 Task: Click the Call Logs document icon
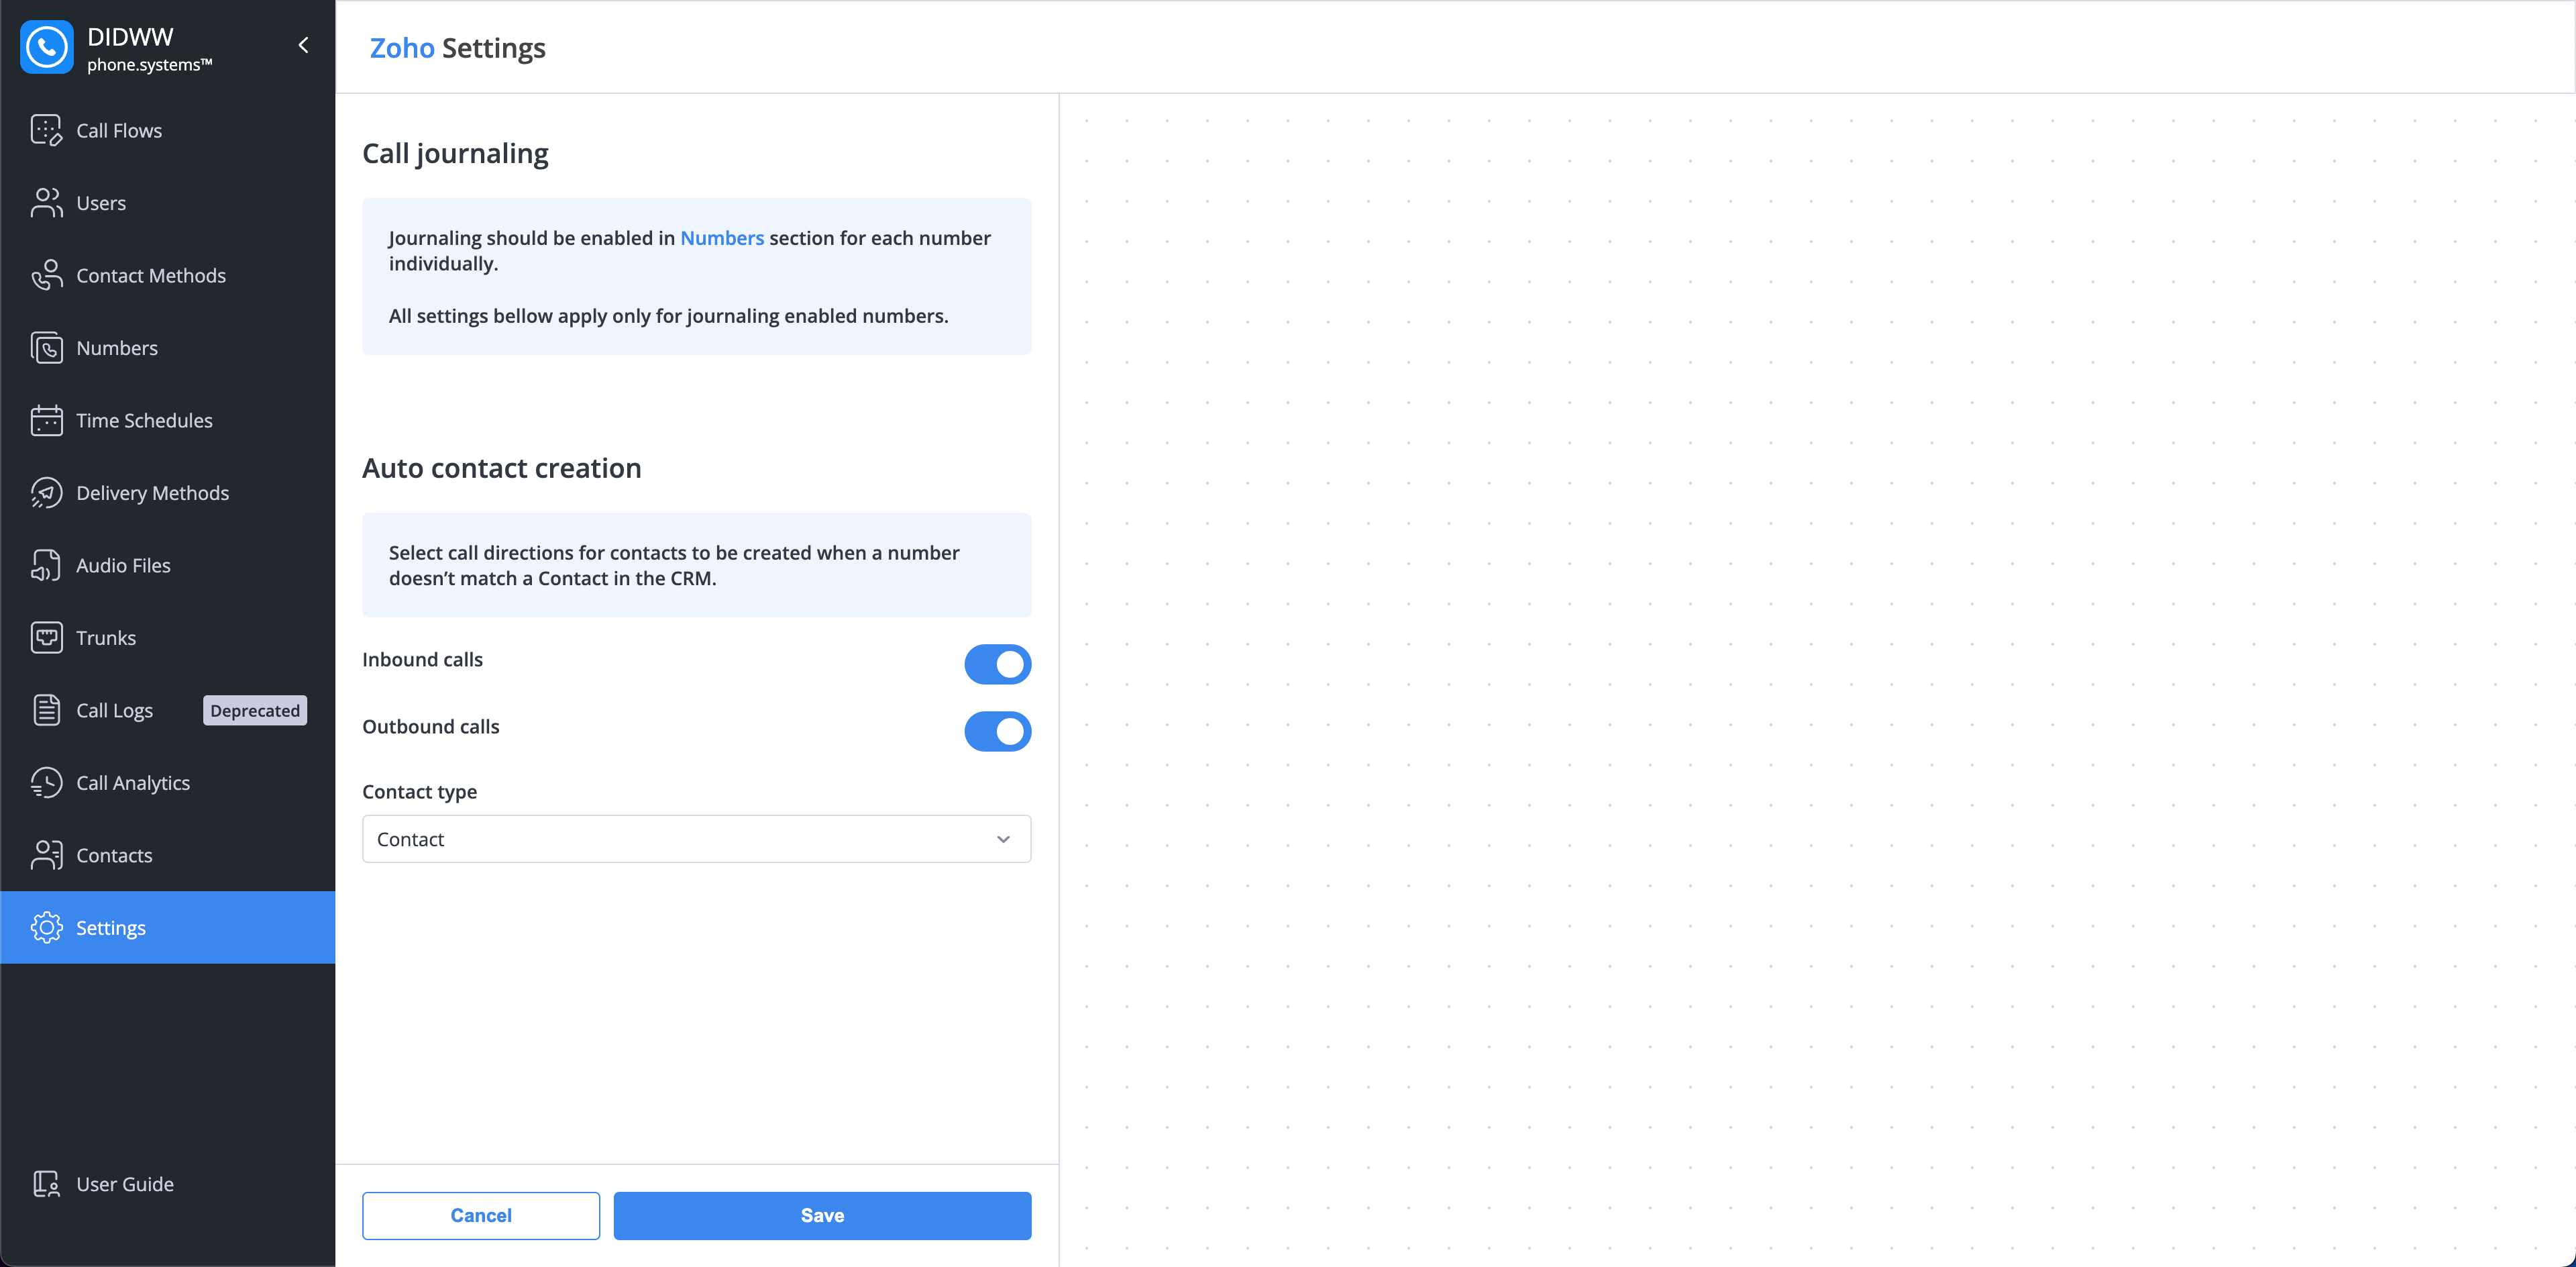46,710
